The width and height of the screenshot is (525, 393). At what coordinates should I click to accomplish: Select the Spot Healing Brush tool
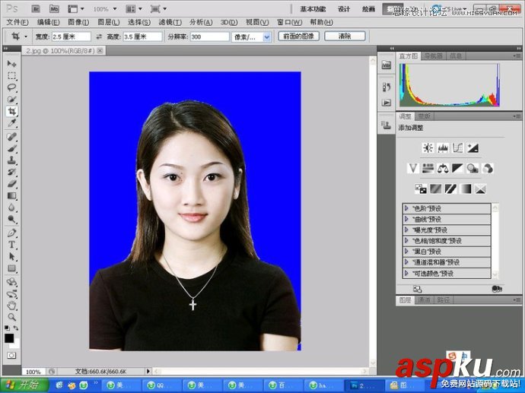pyautogui.click(x=11, y=137)
